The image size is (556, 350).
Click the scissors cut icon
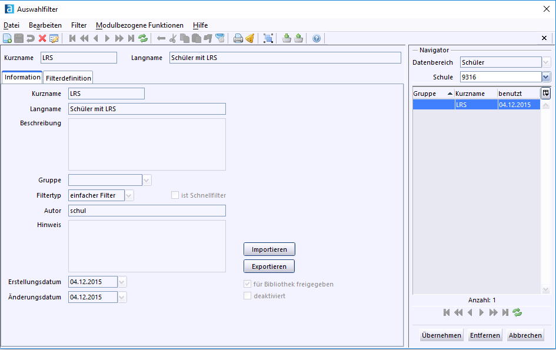[173, 38]
